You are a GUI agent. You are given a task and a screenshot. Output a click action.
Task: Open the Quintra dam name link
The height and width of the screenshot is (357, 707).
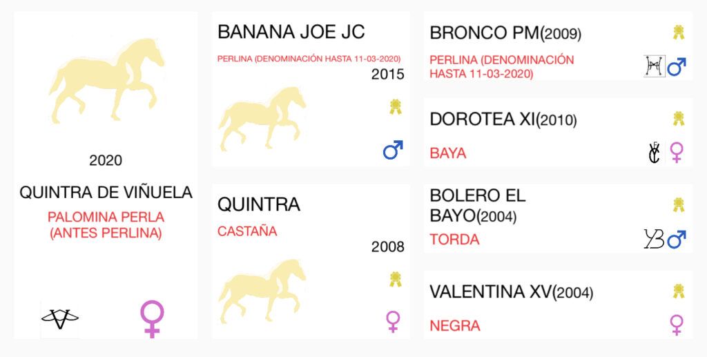(x=259, y=204)
